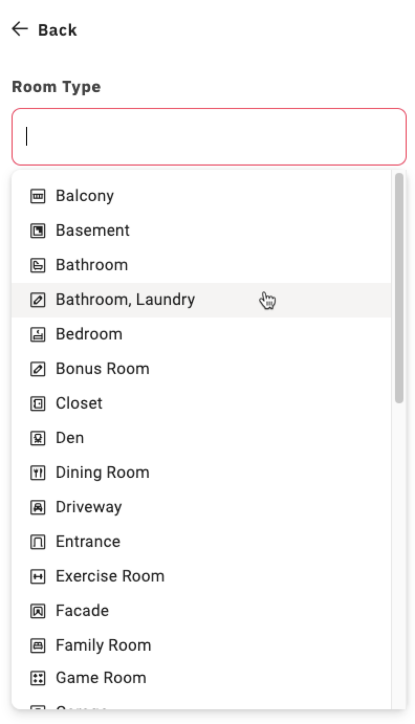Click the Driveway car icon
Viewport: 415px width, 724px height.
click(38, 507)
